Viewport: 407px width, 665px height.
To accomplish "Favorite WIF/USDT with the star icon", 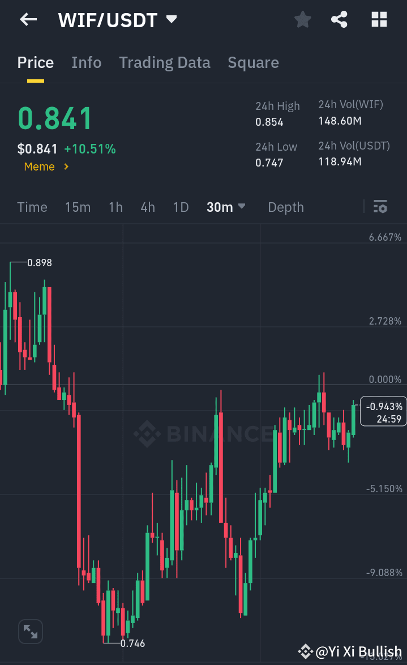I will pos(302,19).
